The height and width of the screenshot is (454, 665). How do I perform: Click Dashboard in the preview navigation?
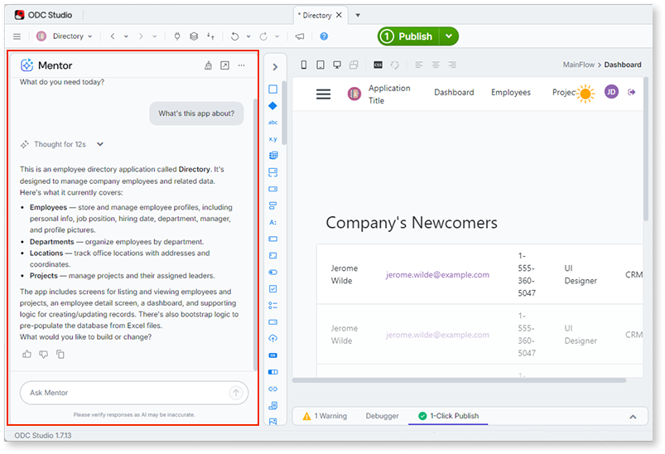454,92
